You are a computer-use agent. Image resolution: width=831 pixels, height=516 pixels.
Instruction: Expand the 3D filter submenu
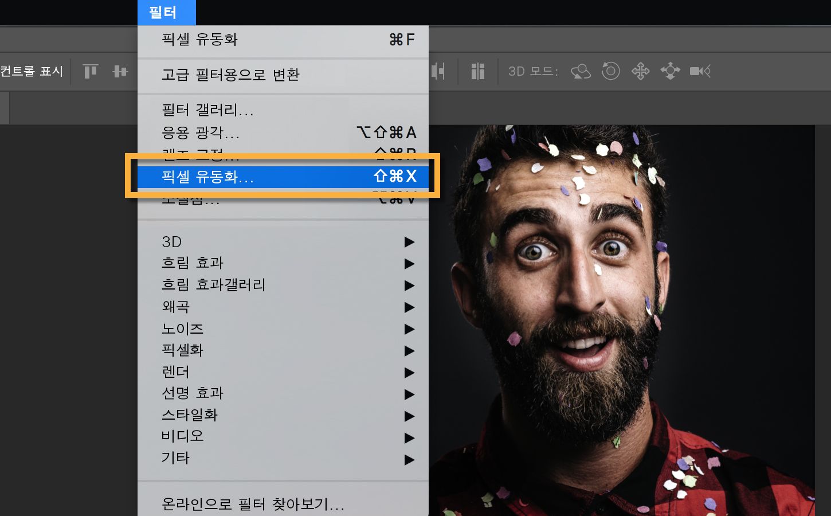[173, 242]
